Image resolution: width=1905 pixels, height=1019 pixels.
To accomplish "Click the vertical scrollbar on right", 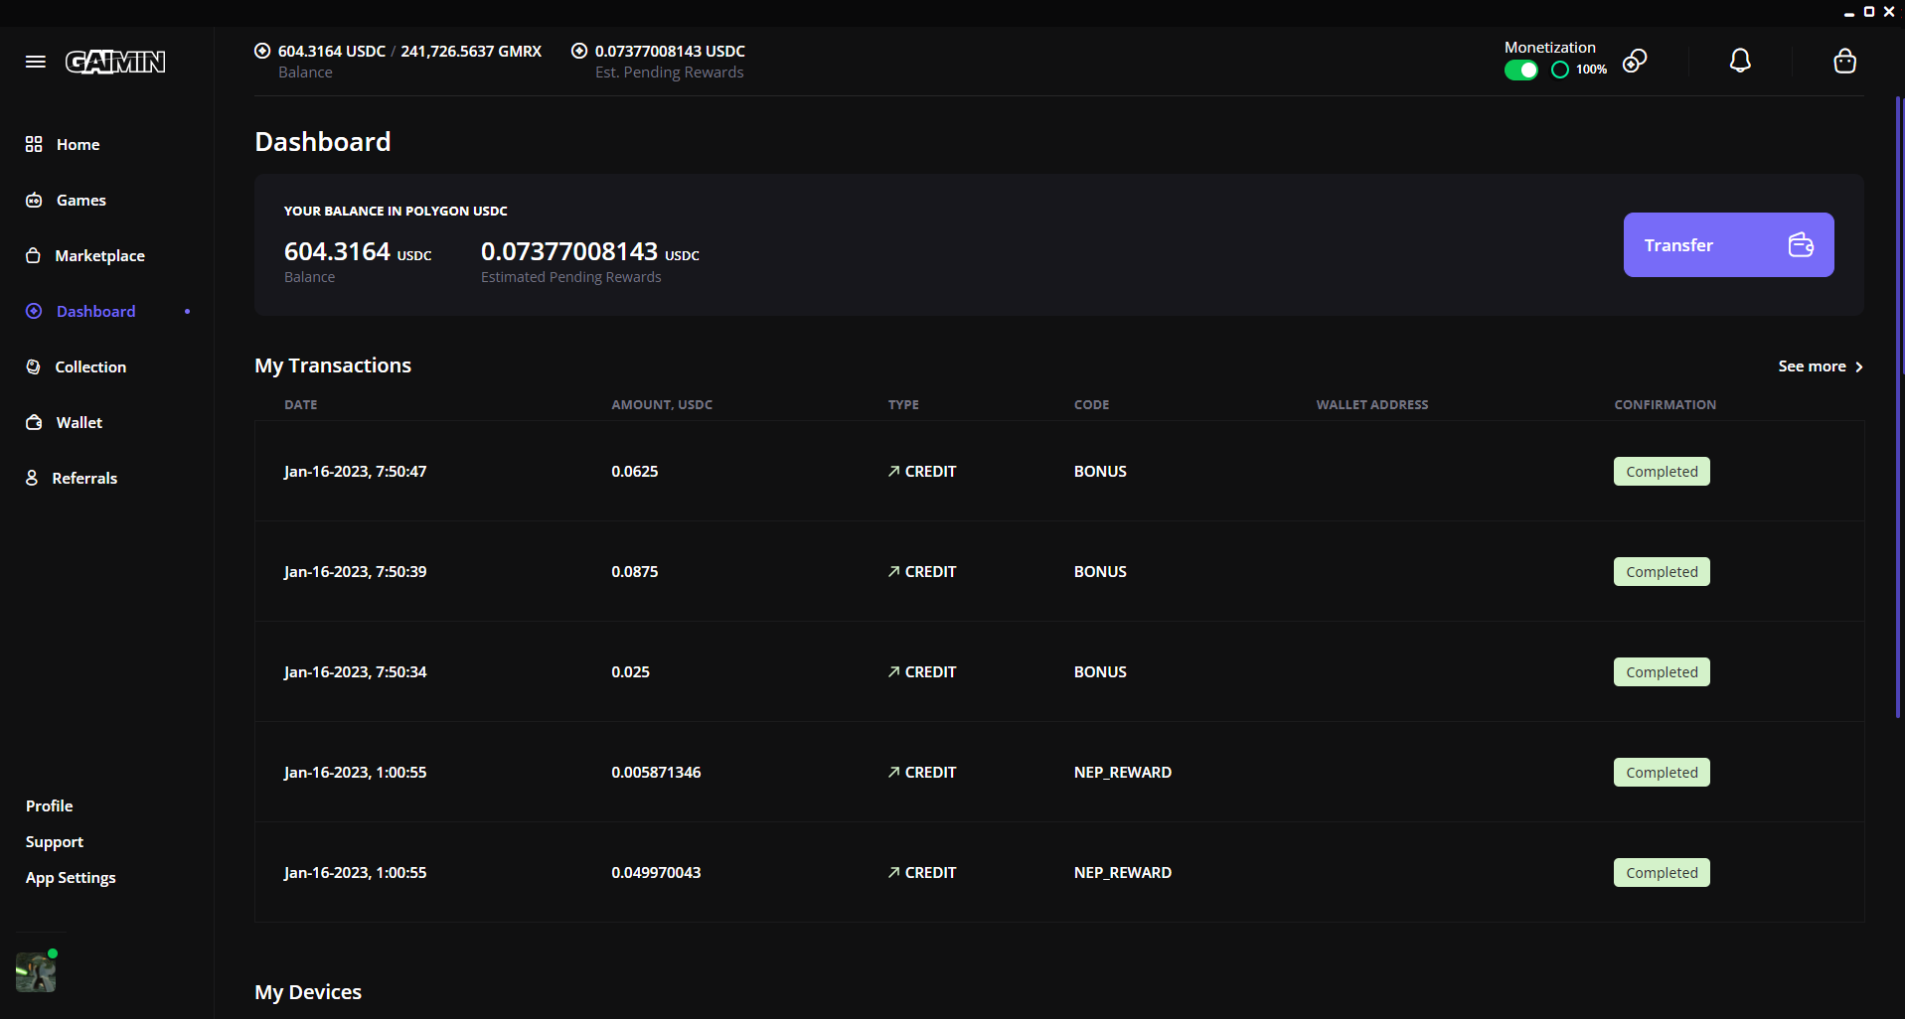I will (1898, 407).
